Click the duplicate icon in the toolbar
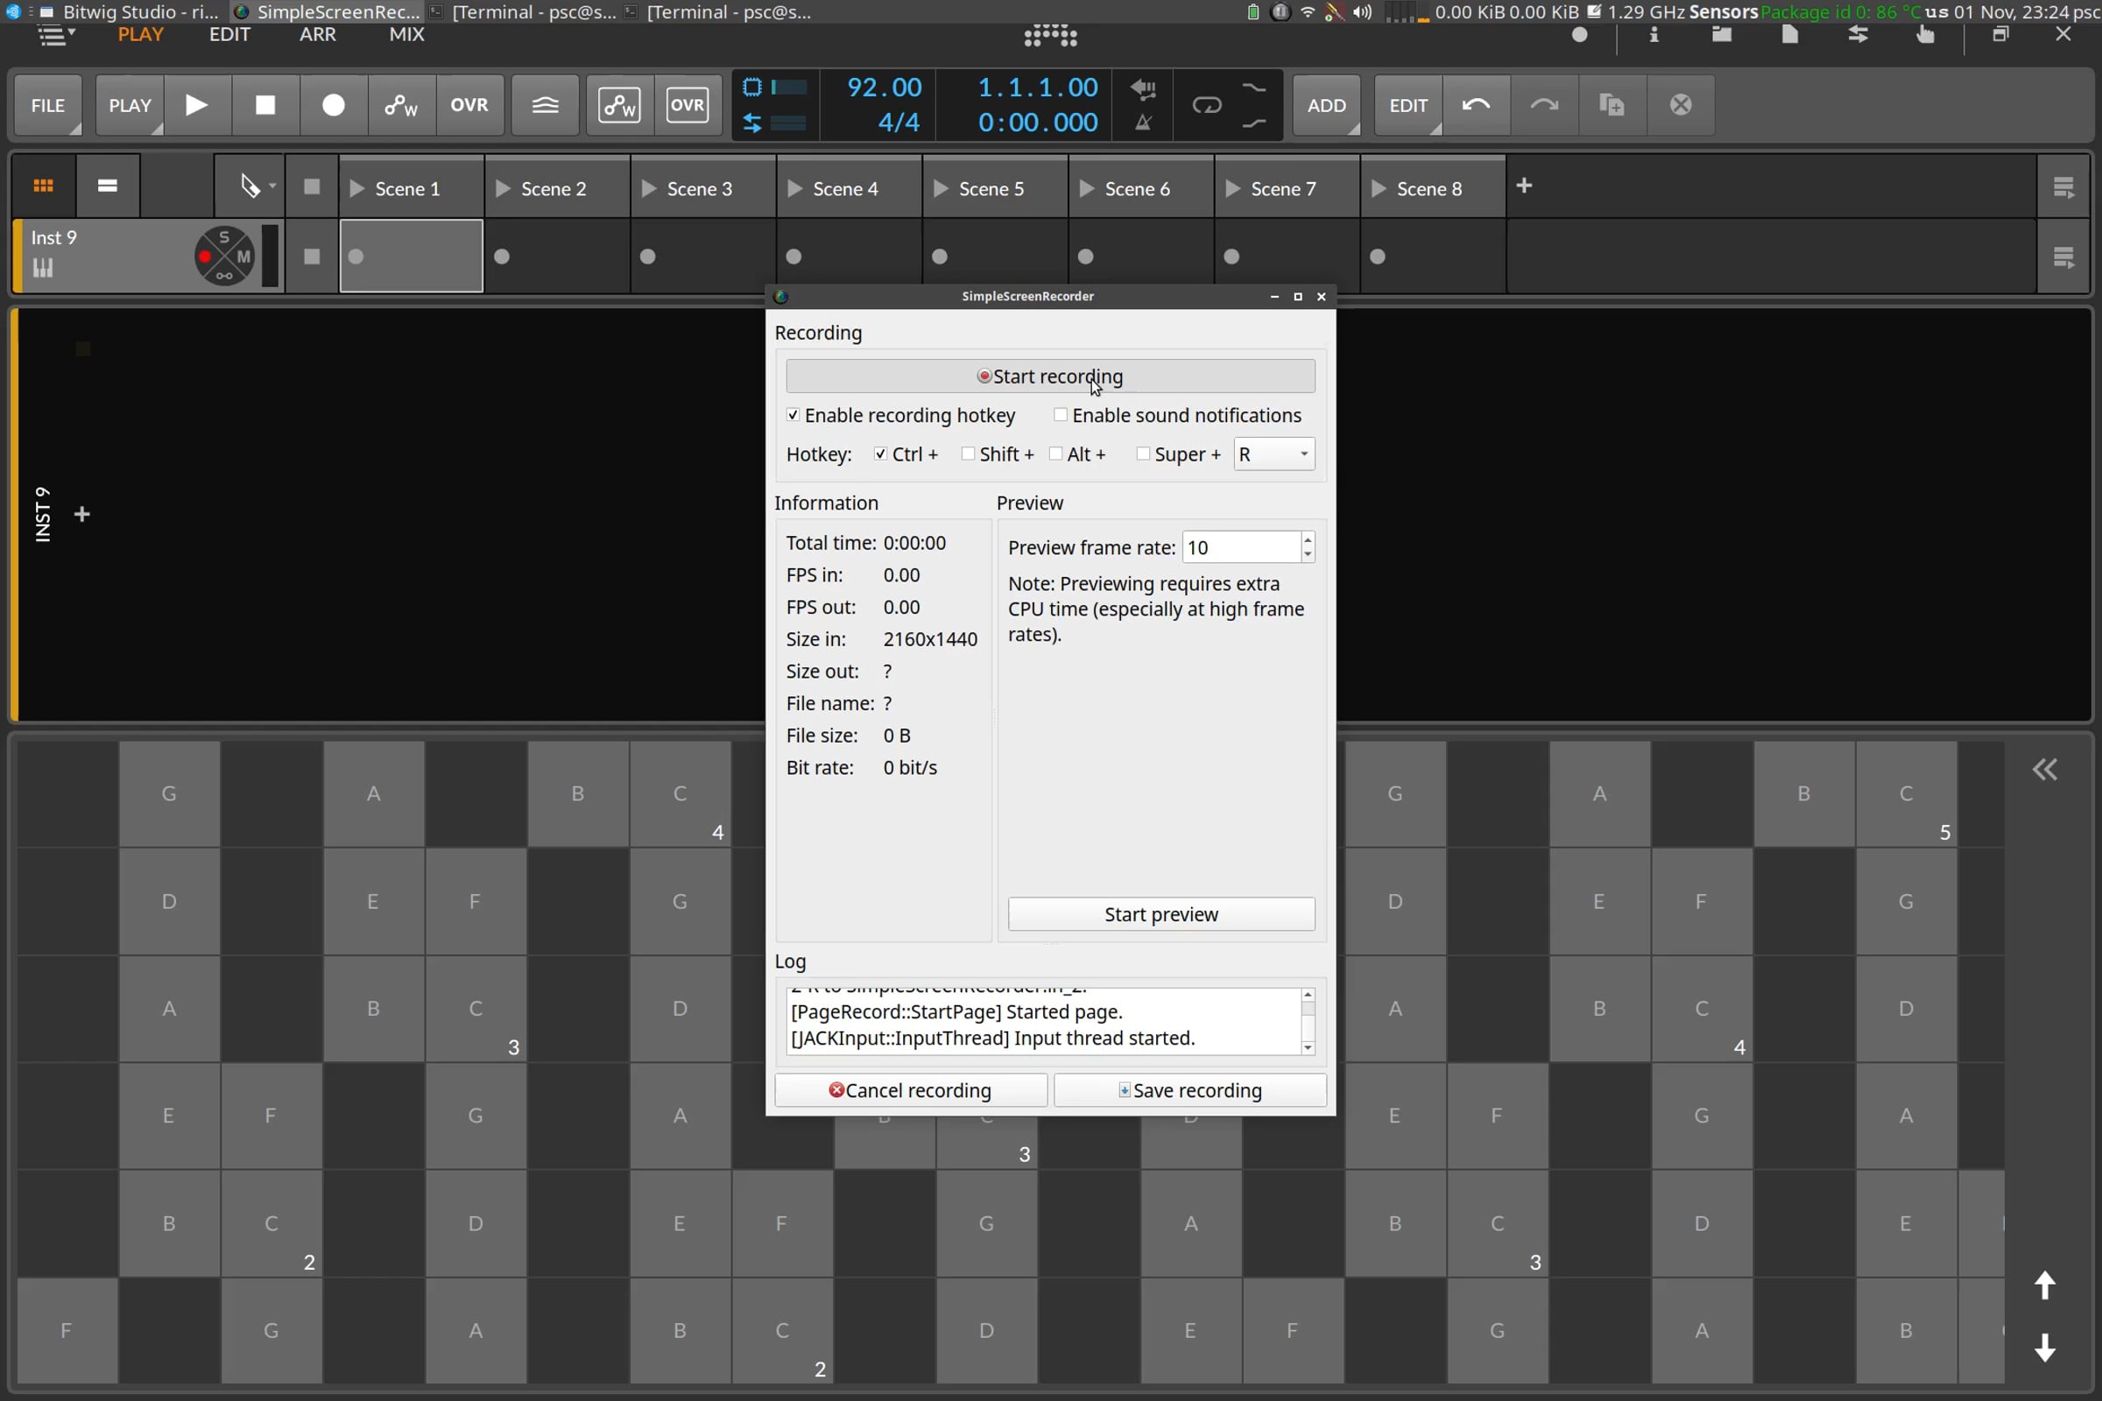The height and width of the screenshot is (1401, 2102). [x=1612, y=105]
